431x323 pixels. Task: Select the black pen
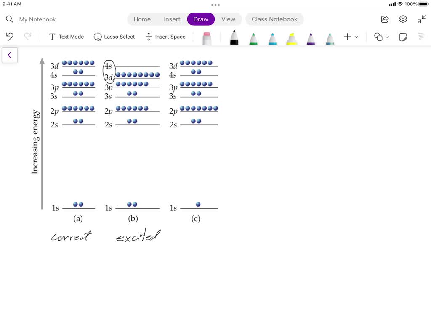point(234,38)
